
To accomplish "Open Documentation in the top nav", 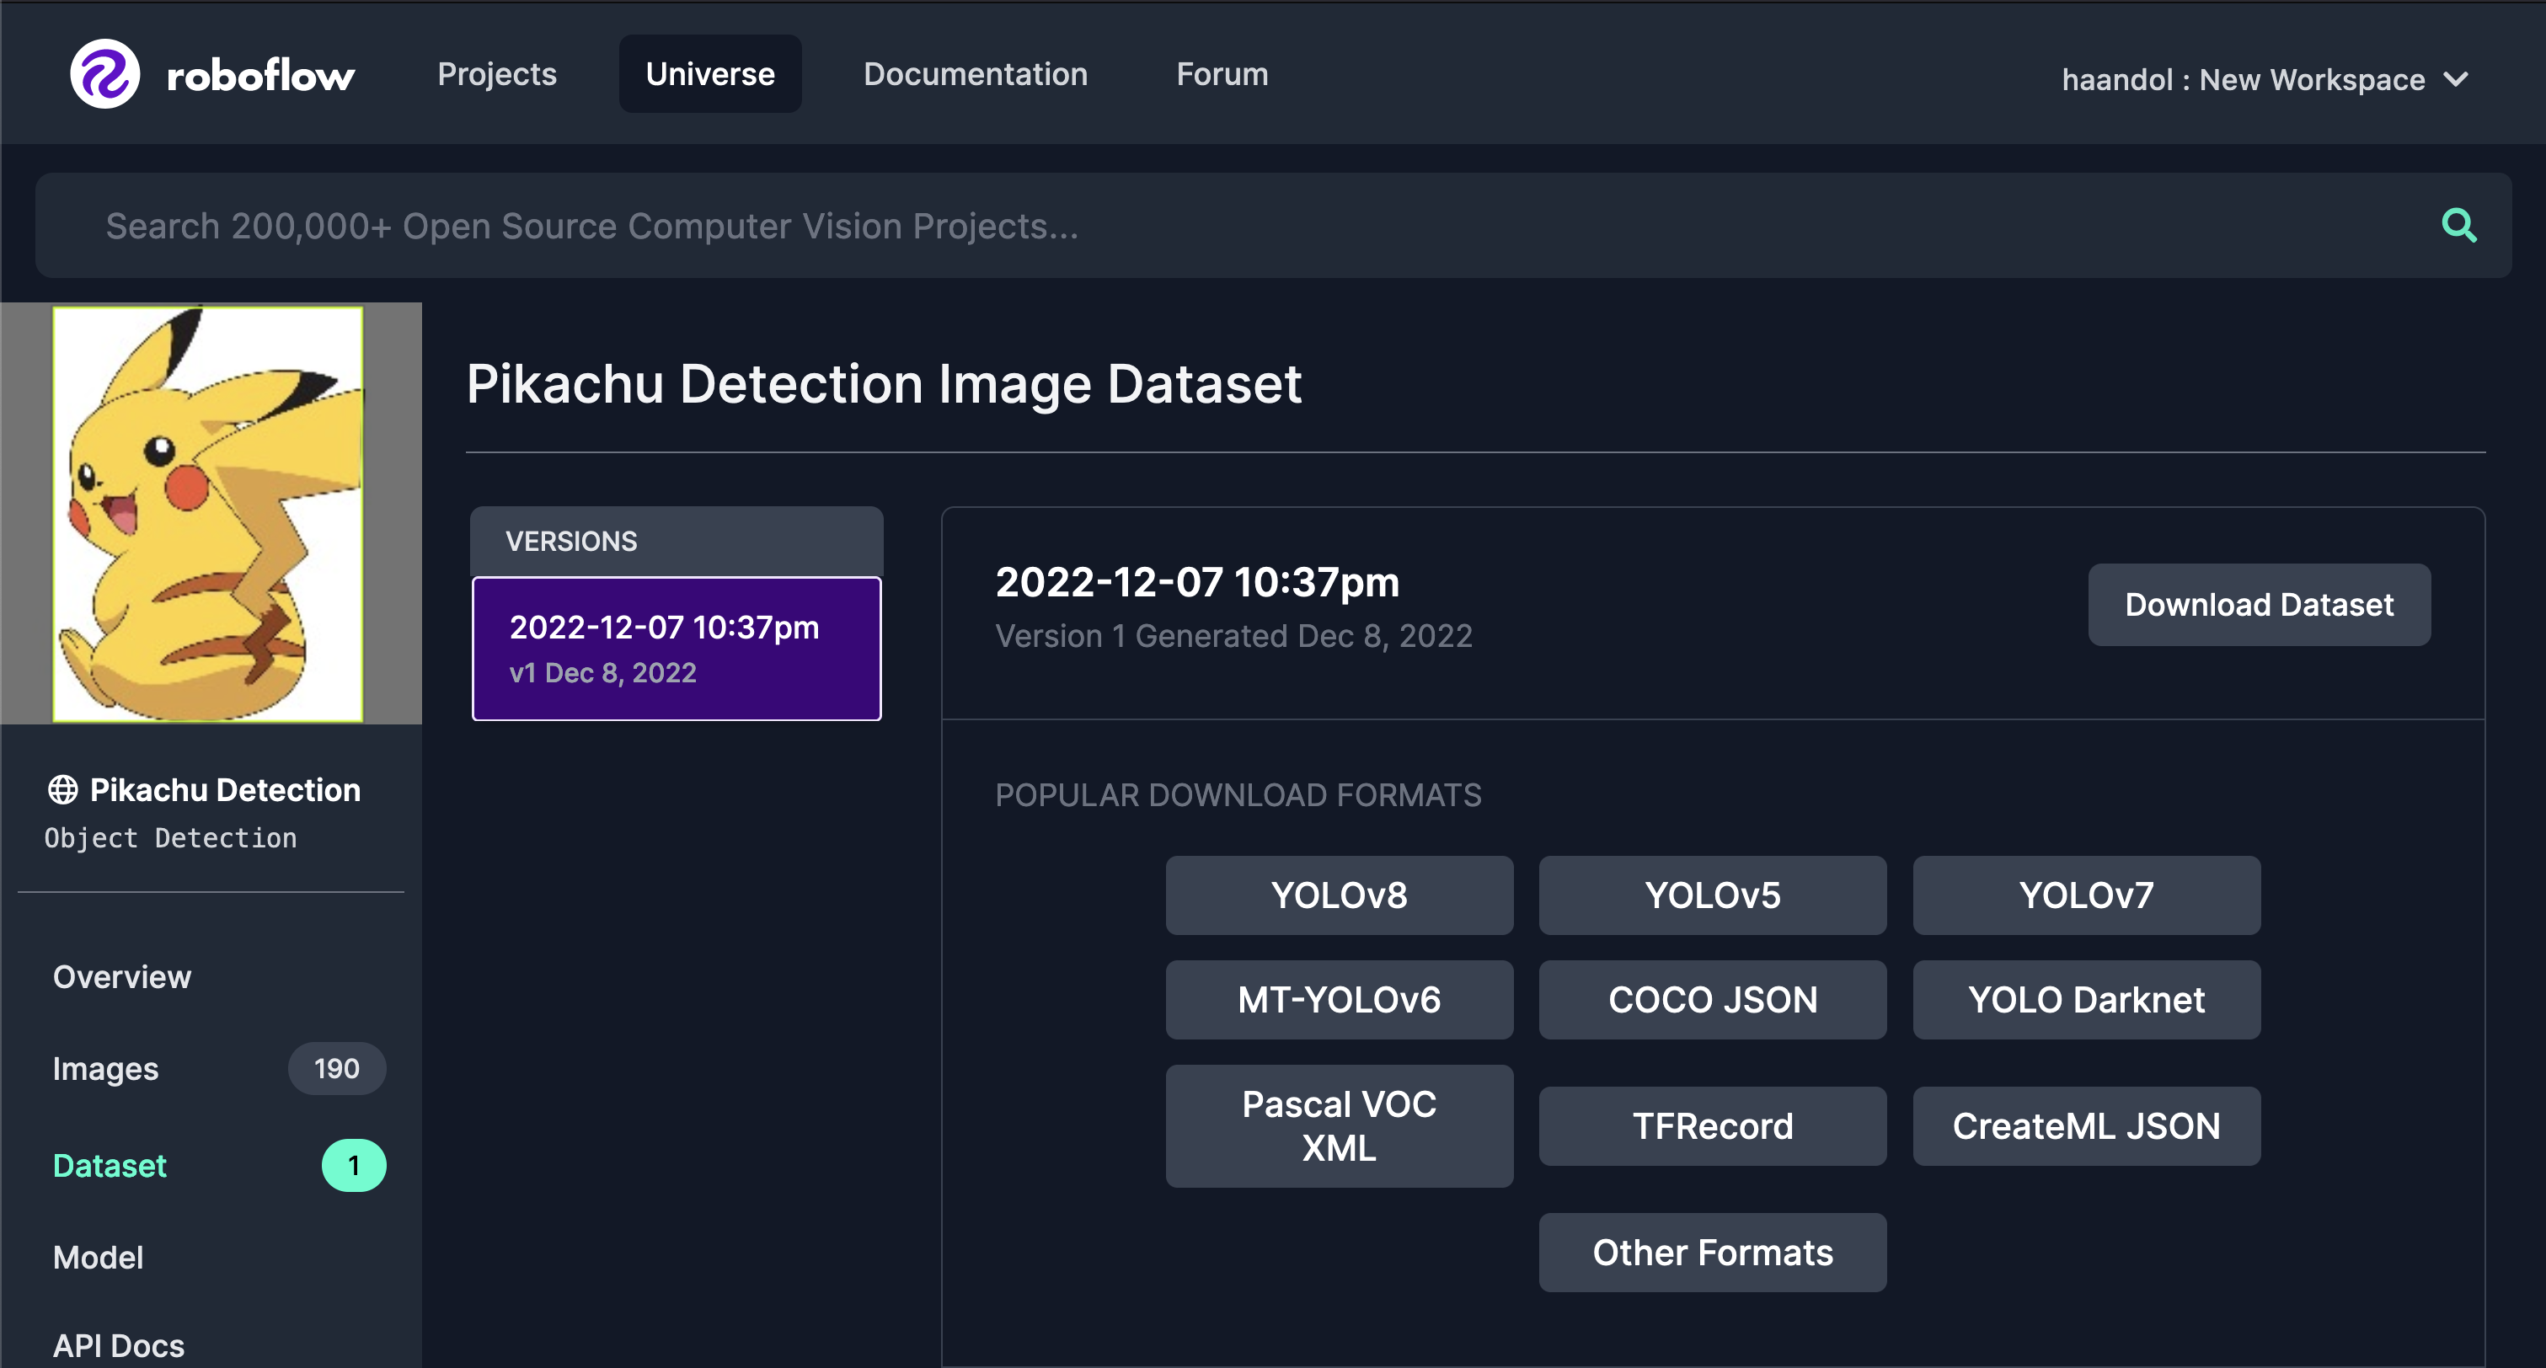I will pyautogui.click(x=976, y=74).
